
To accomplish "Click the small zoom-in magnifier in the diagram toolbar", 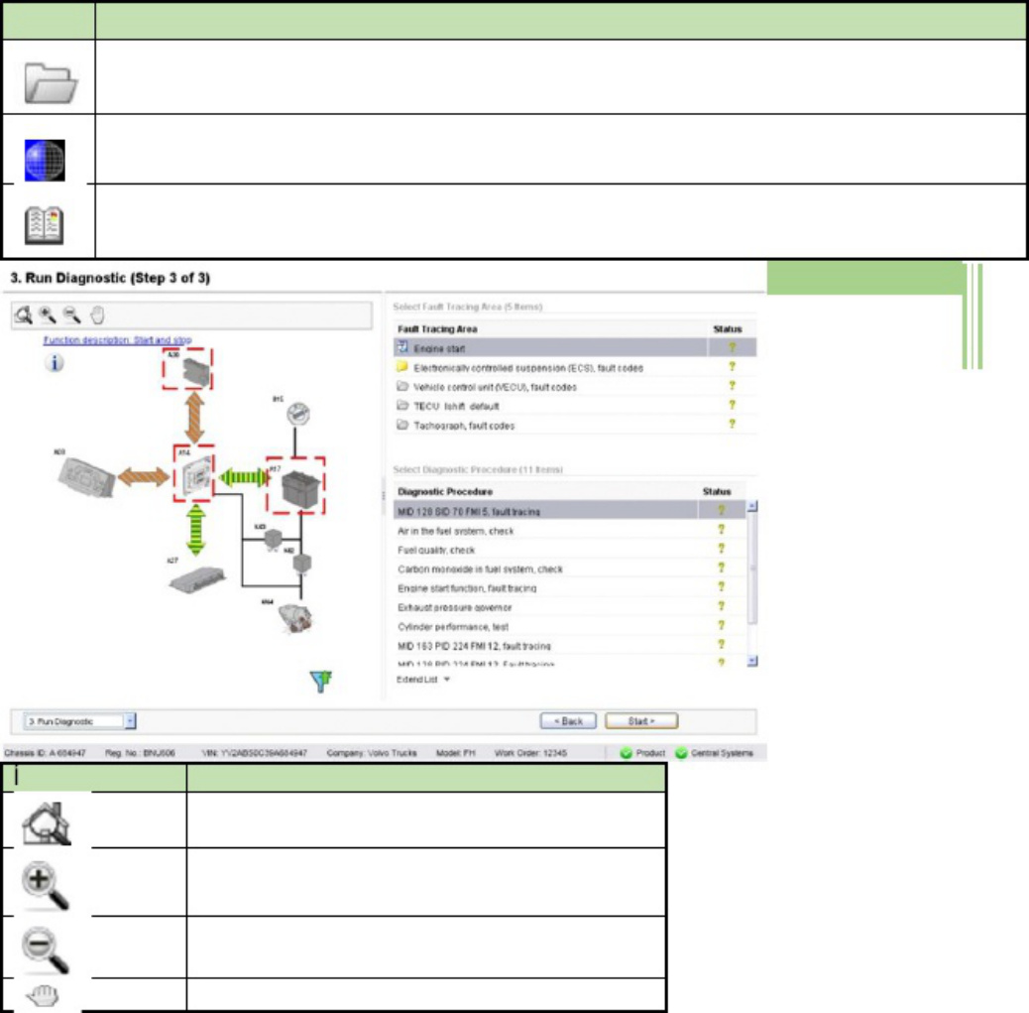I will tap(48, 316).
